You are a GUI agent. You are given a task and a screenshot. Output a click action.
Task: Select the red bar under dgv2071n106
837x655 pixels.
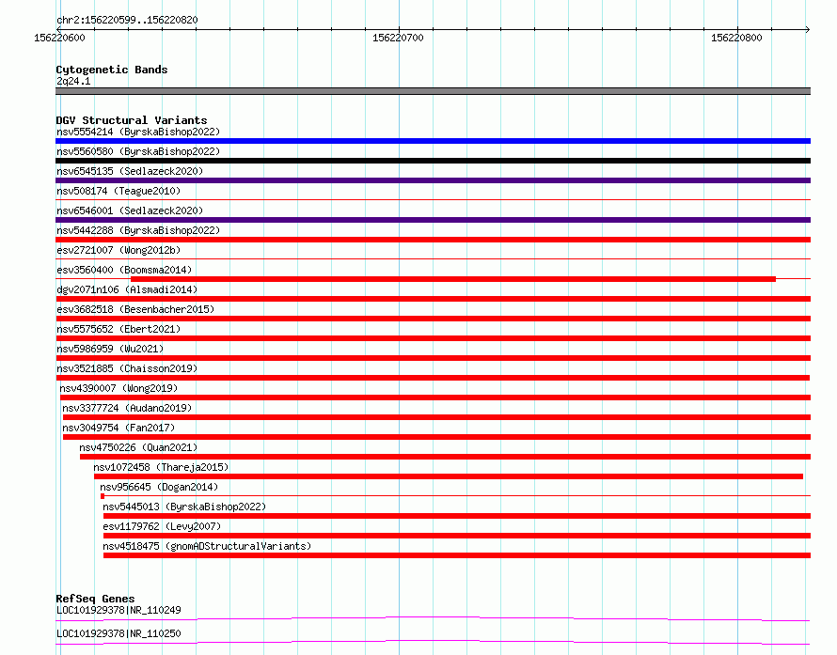coord(433,299)
